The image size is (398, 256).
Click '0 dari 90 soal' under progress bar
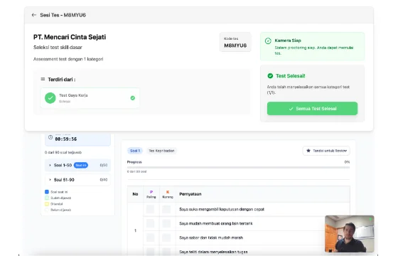136,171
